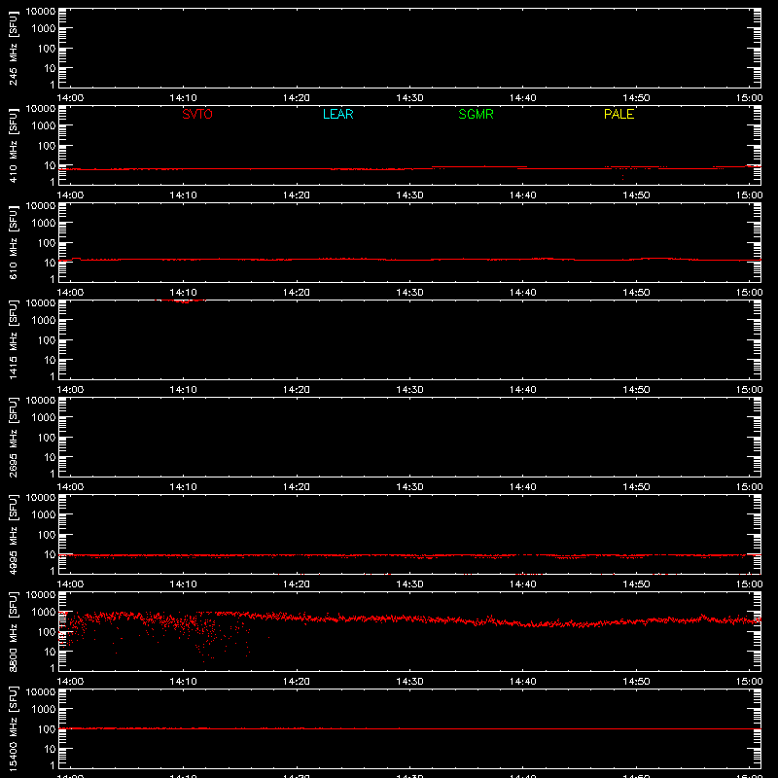Click 14:00 time label below 8800 MHz plot
778x778 pixels.
coord(70,682)
